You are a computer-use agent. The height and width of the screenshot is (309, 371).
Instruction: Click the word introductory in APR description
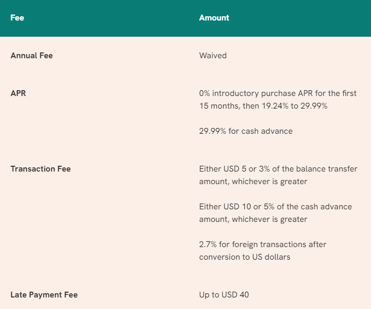point(235,93)
